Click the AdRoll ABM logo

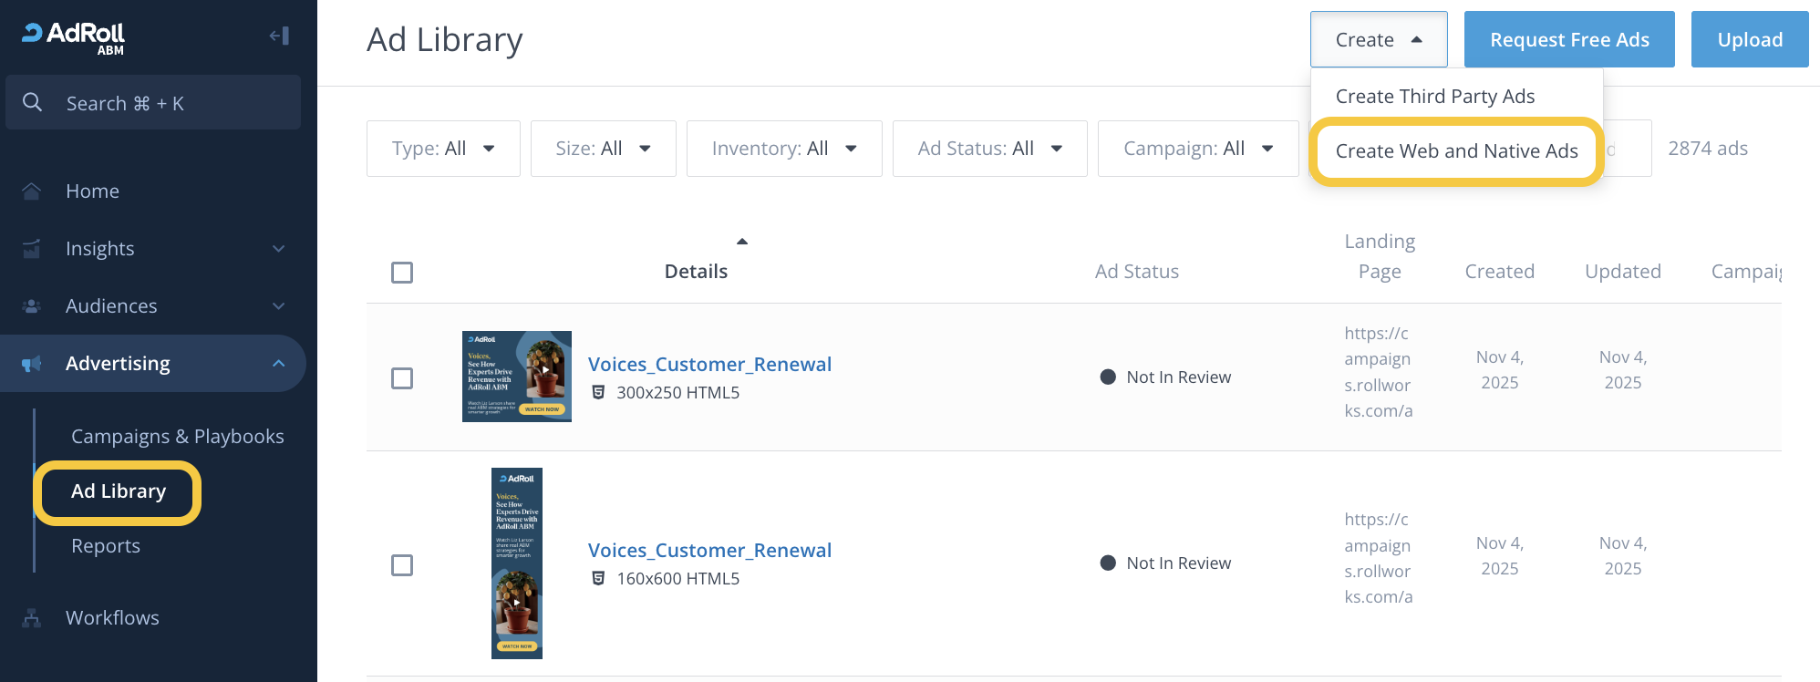tap(75, 37)
